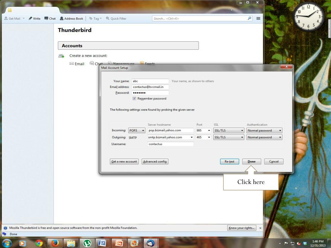Click the taskbar clock showing 1:46 PM

pos(318,243)
